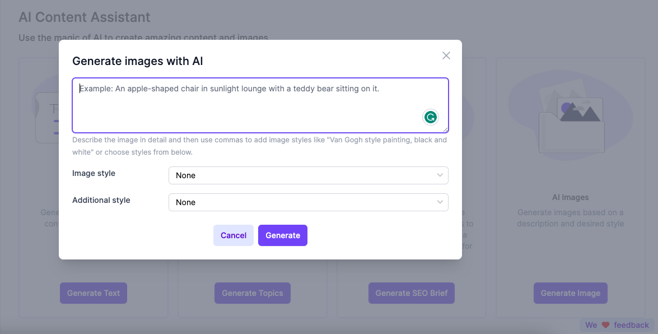Close the Generate images dialog
Viewport: 658px width, 334px height.
coord(446,55)
